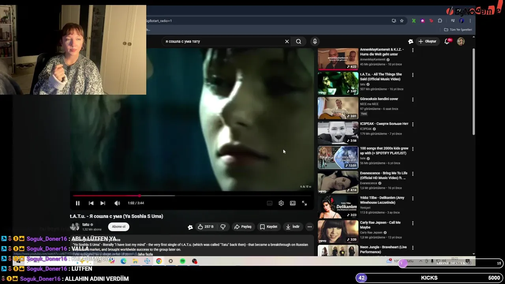The image size is (505, 284).
Task: Open the 'tatu' channel name link
Action: 86,224
